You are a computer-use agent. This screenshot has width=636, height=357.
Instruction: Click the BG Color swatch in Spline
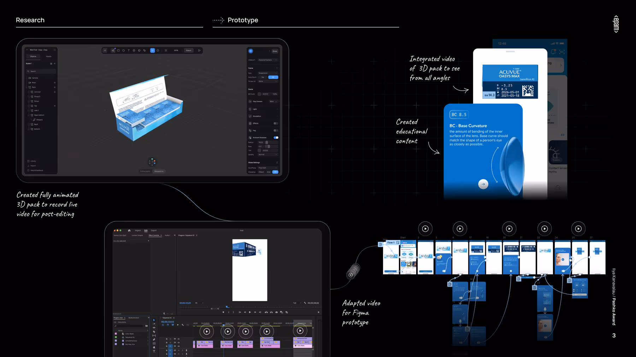(259, 94)
